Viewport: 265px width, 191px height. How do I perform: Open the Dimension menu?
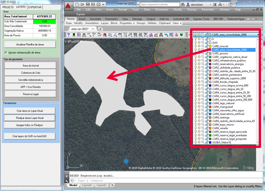162,10
